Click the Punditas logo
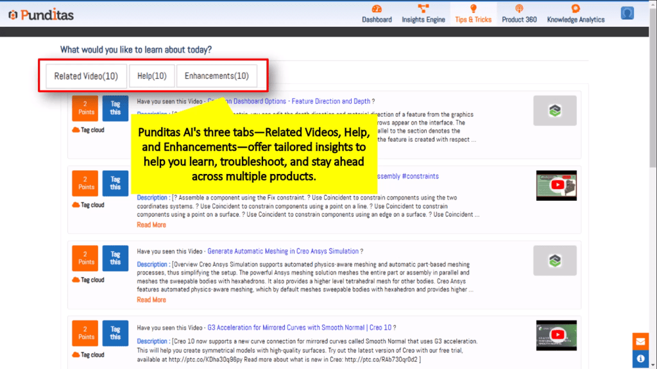The image size is (657, 369). 42,14
